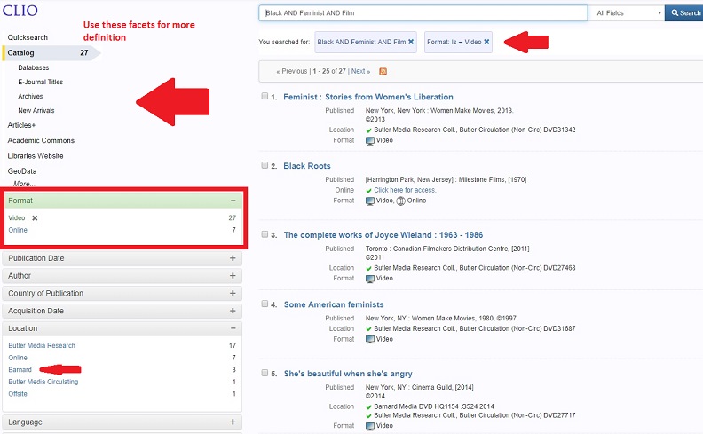
Task: Filter location by Online
Action: 18,358
